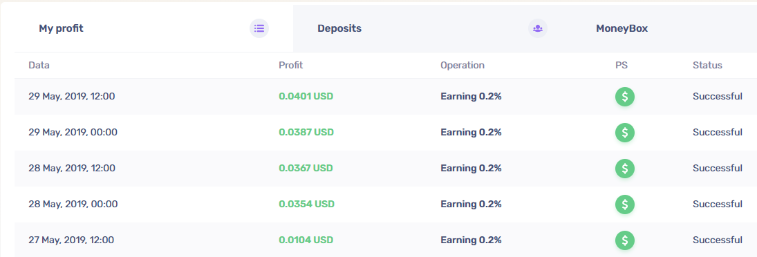Click the 0.0367 USD profit value

[306, 169]
